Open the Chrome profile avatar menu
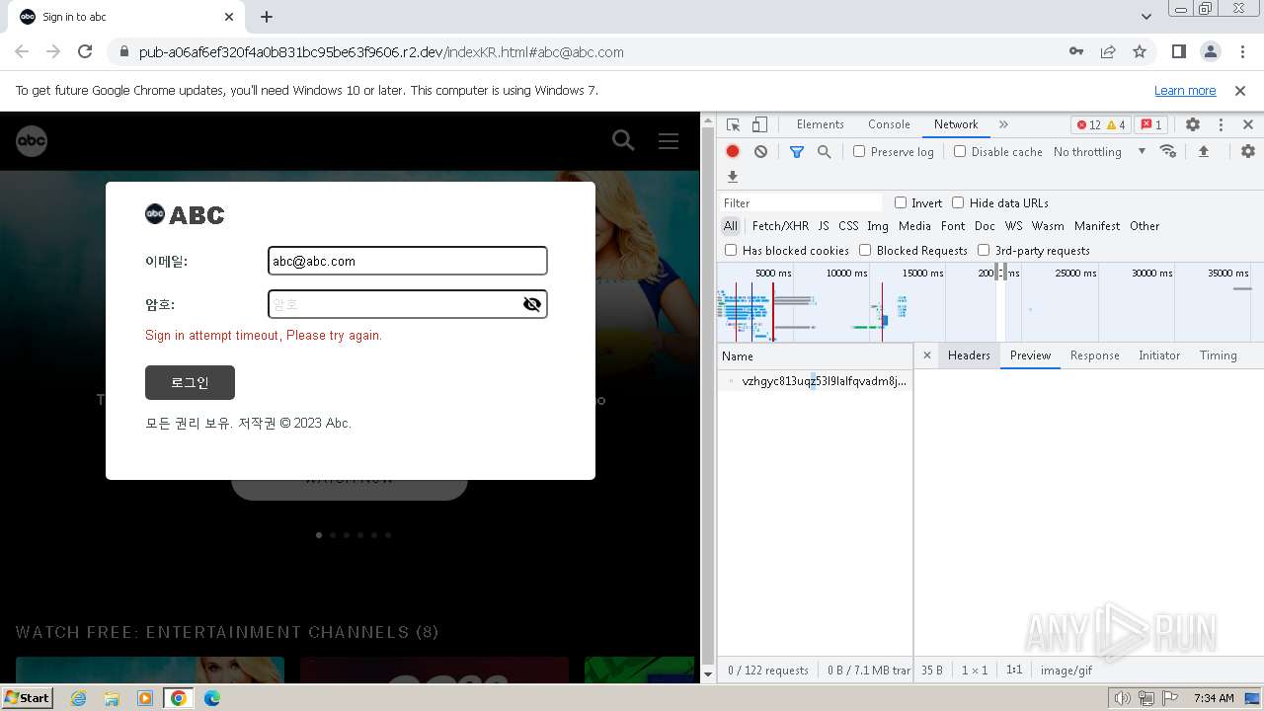This screenshot has height=711, width=1264. coord(1210,51)
